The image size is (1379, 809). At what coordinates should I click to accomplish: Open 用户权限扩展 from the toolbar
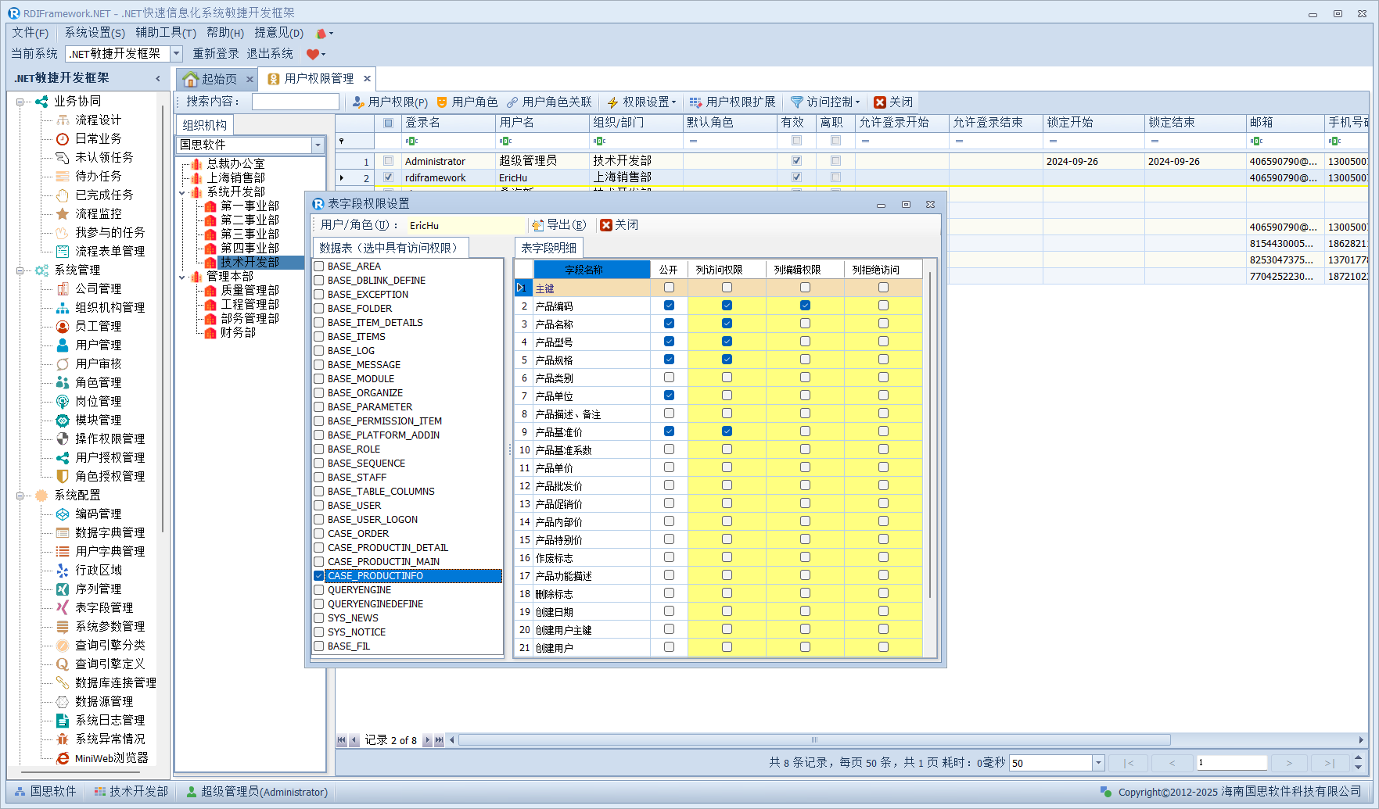(x=732, y=102)
